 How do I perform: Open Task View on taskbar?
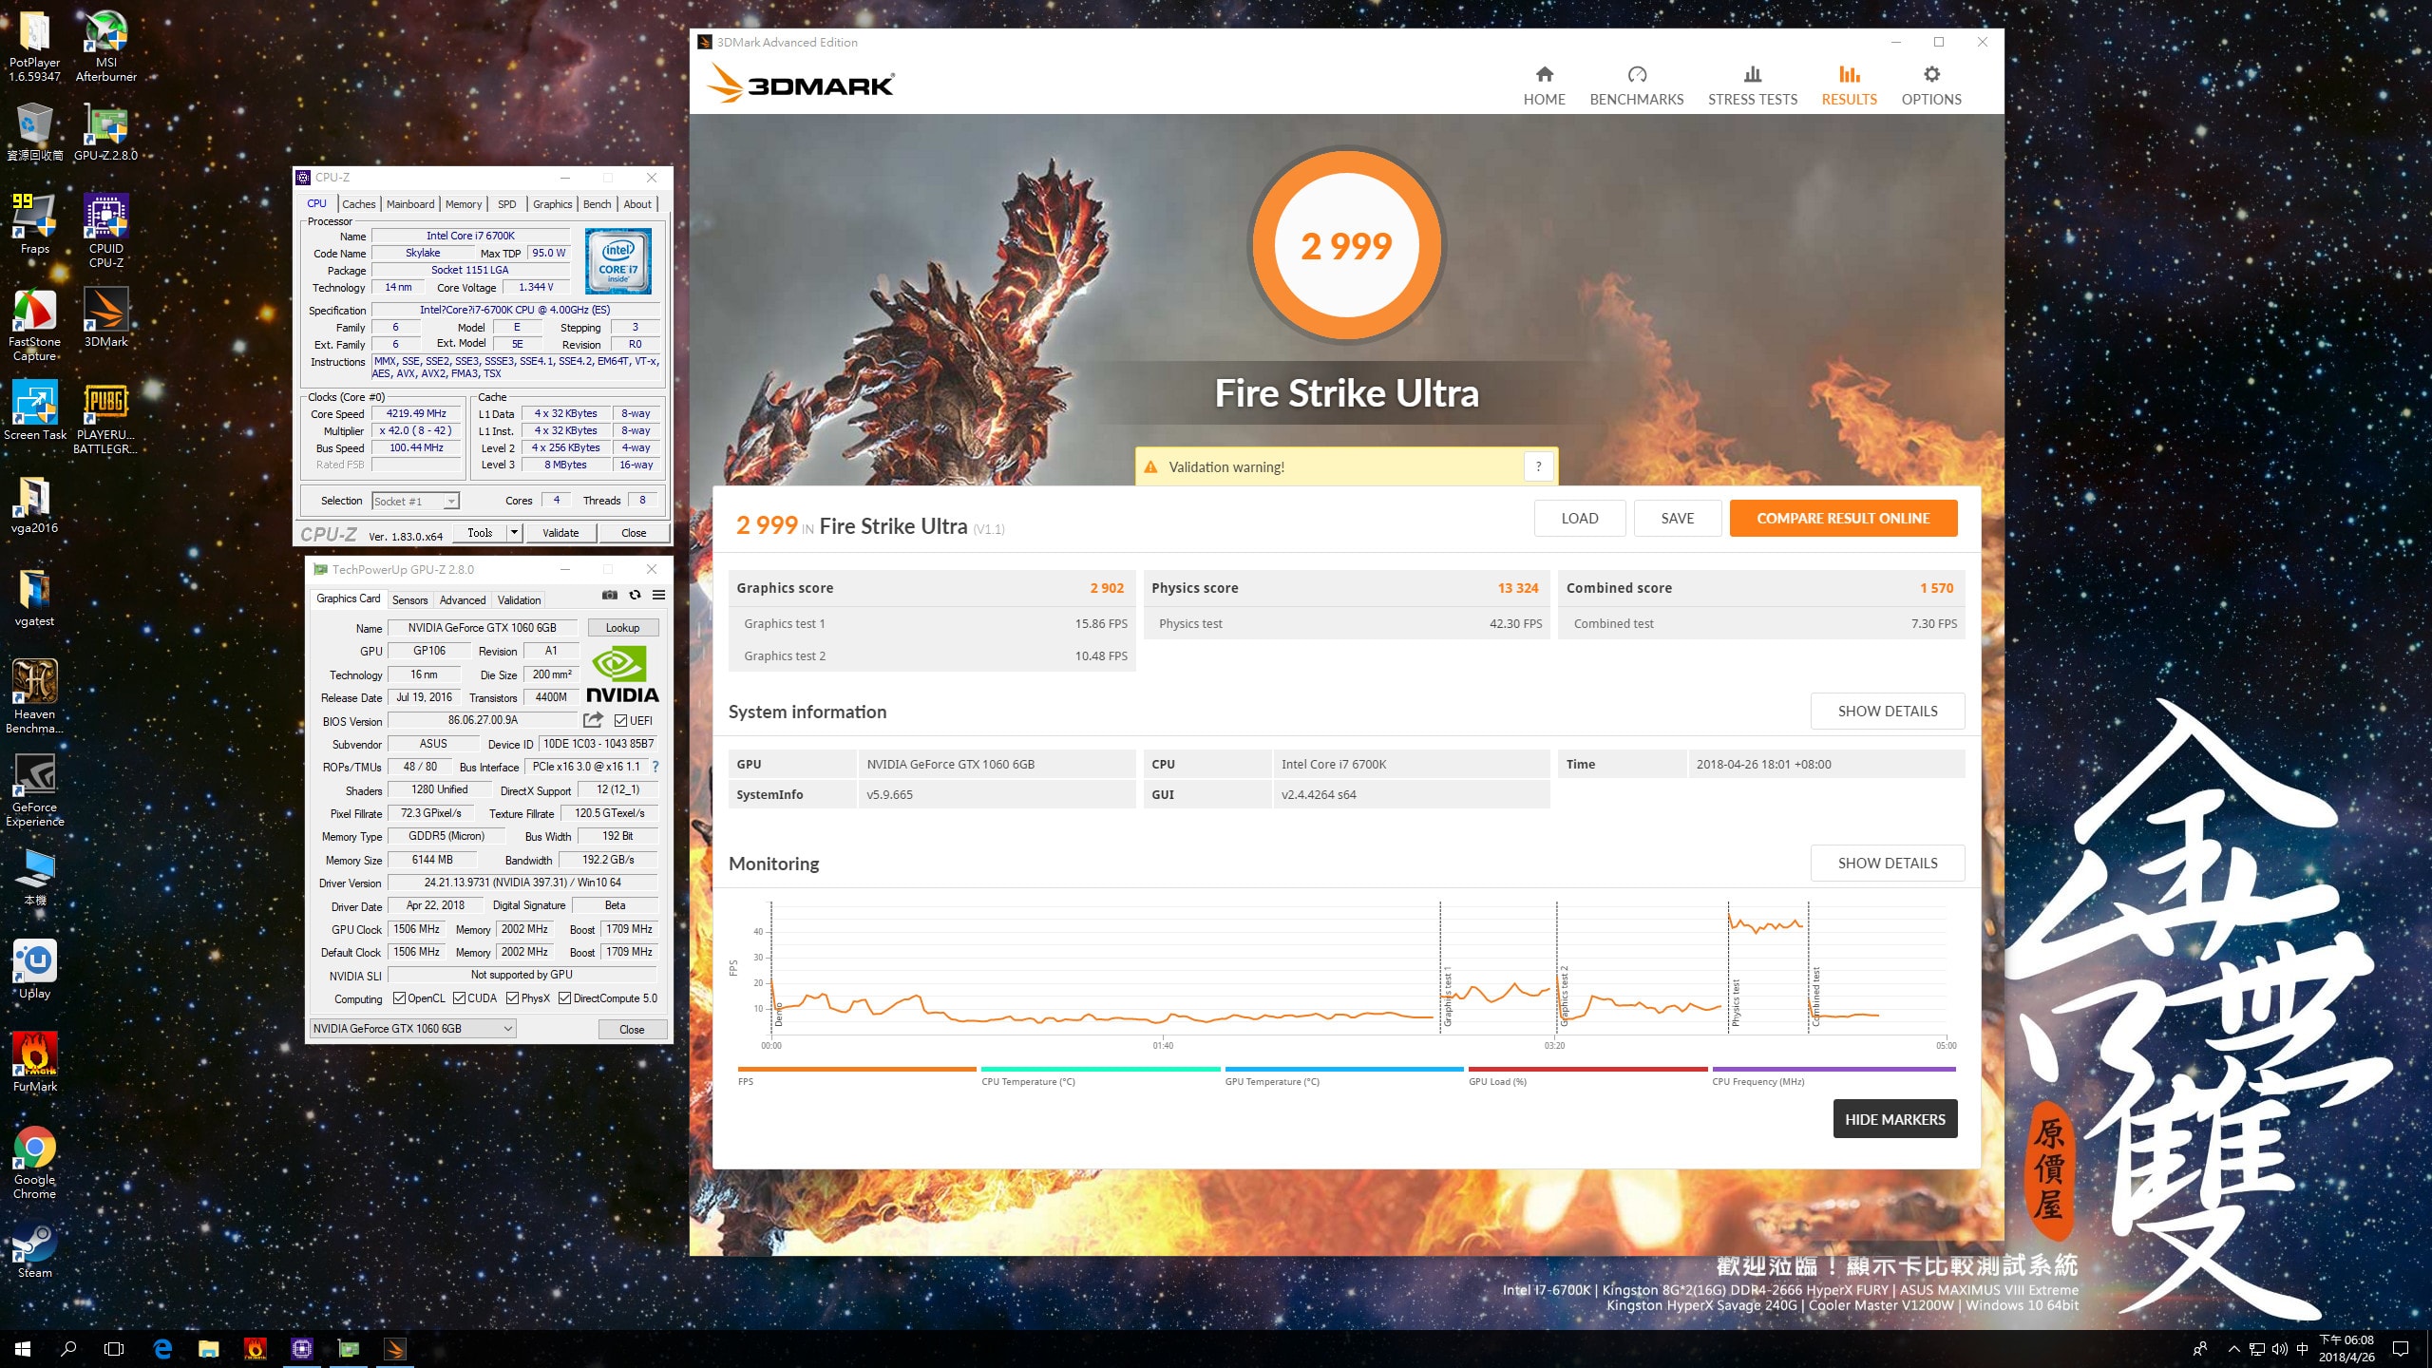click(114, 1348)
